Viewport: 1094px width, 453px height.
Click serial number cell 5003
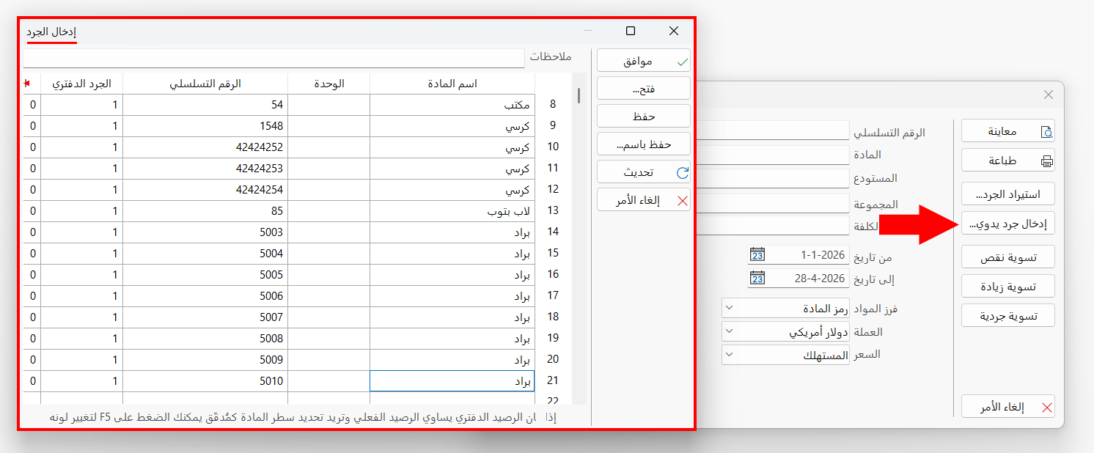click(205, 232)
